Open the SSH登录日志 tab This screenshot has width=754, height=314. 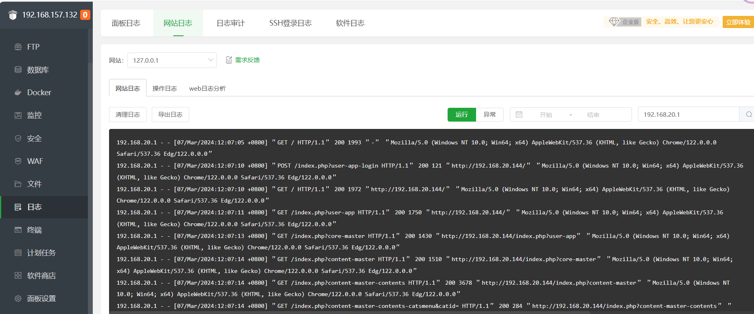point(291,23)
